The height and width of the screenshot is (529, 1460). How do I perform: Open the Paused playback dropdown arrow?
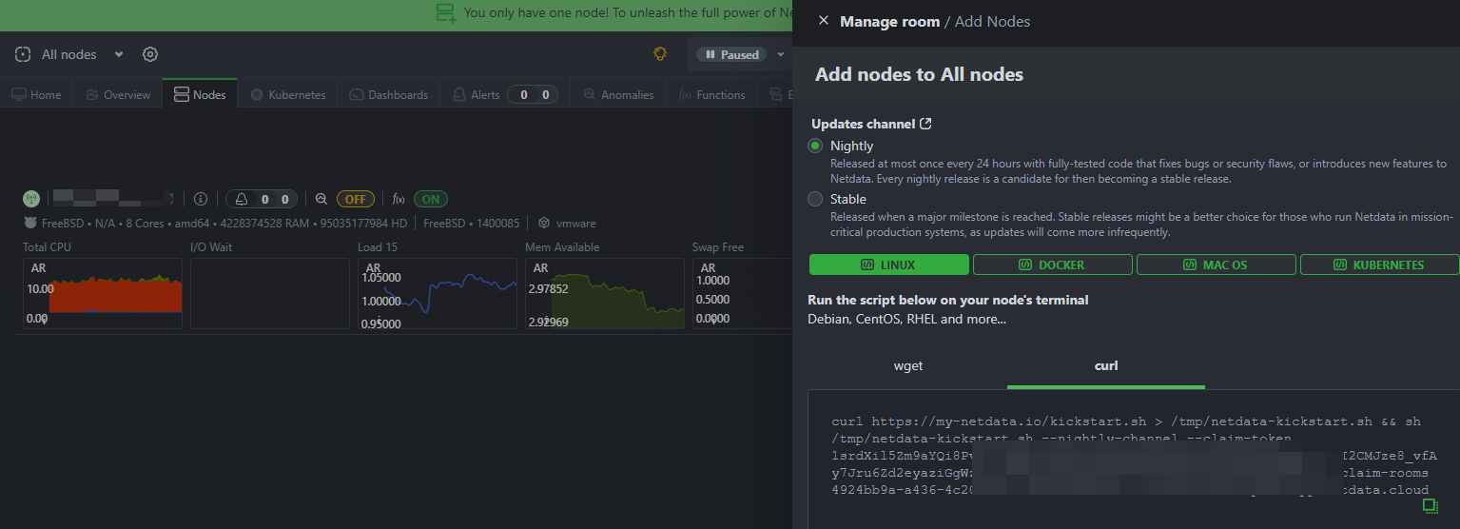tap(781, 54)
